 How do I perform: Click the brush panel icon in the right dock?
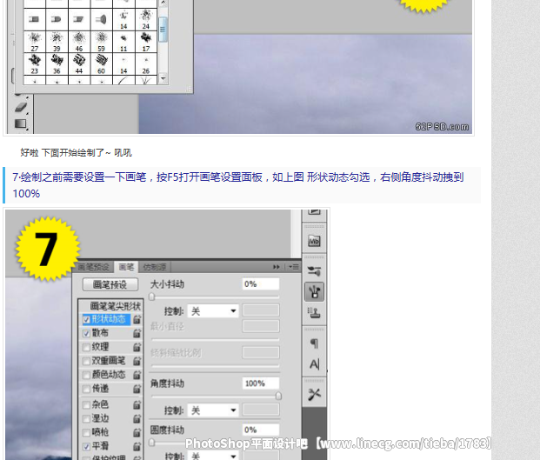(314, 292)
